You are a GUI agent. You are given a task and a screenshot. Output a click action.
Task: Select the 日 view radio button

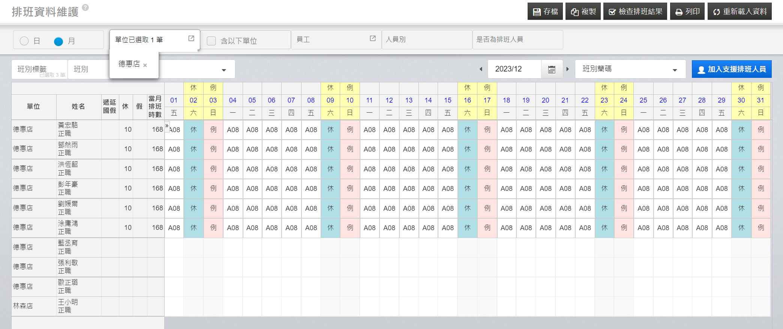coord(24,41)
